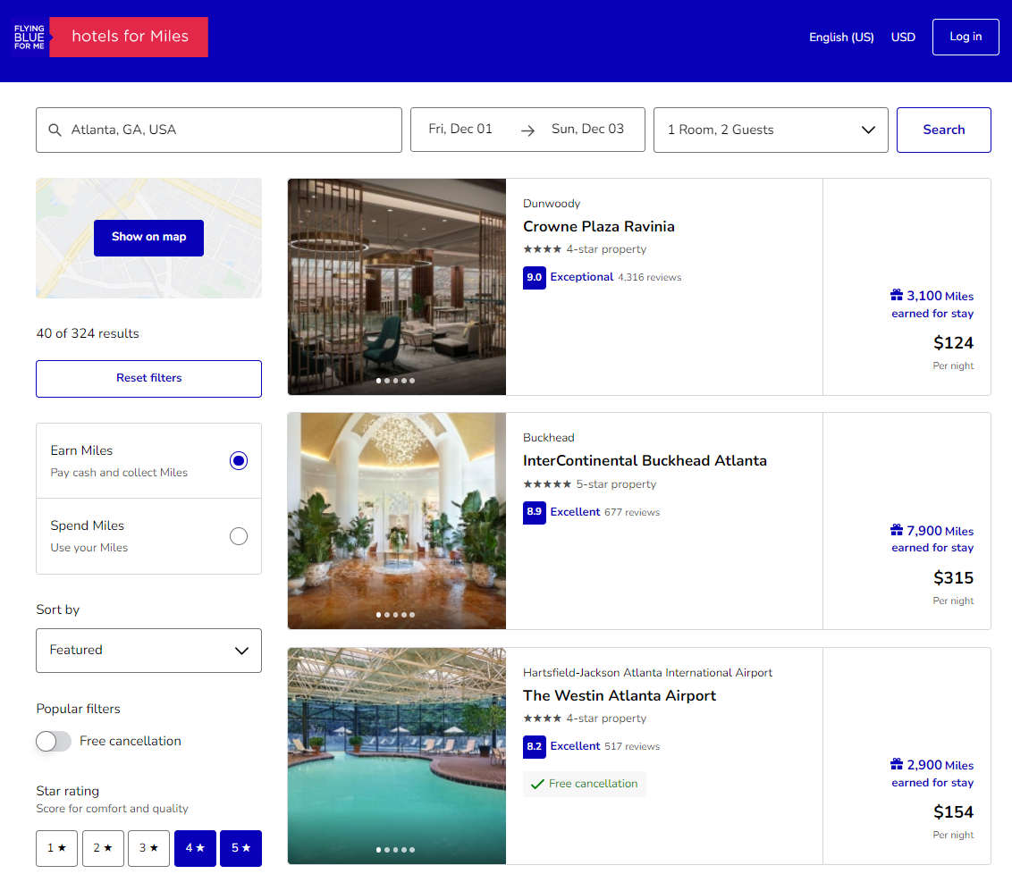Screen dimensions: 1012x874
Task: Click the carousel dots on Crowne Plaza photo
Action: point(396,381)
